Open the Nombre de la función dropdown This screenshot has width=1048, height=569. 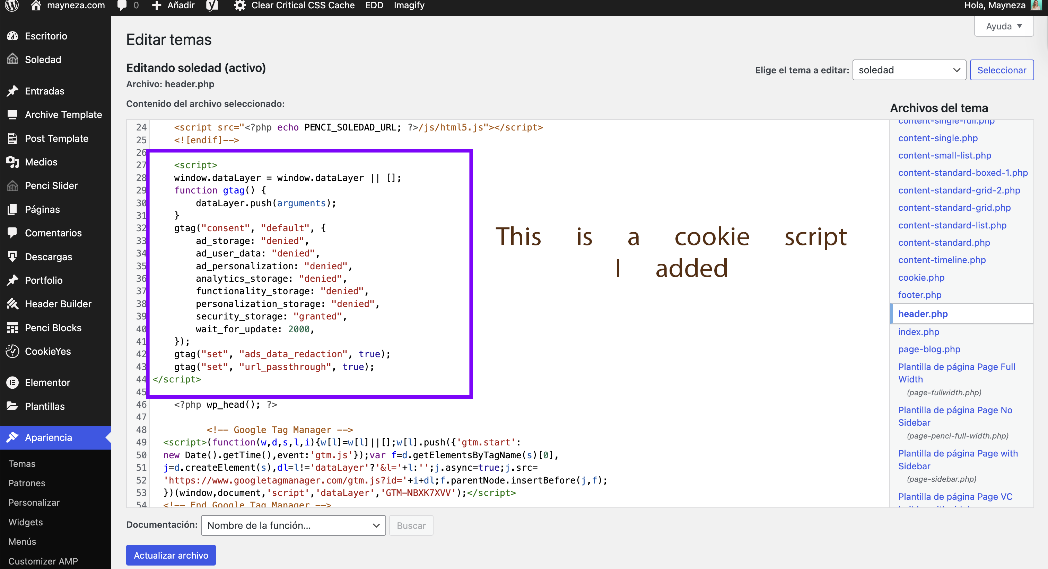coord(293,525)
